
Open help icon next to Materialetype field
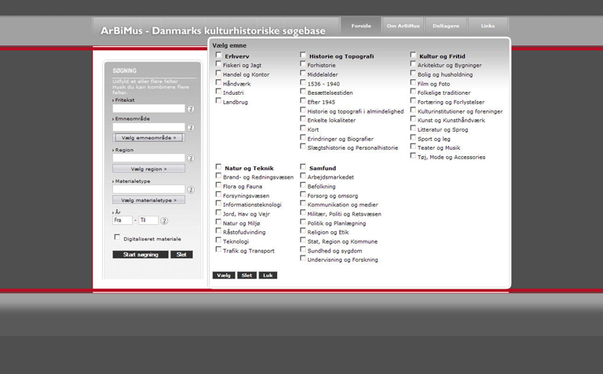[191, 190]
